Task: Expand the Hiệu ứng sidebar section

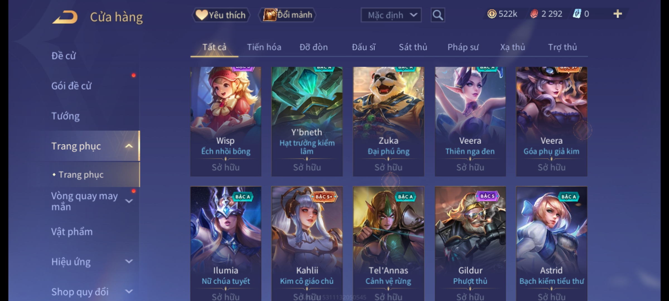Action: point(129,261)
